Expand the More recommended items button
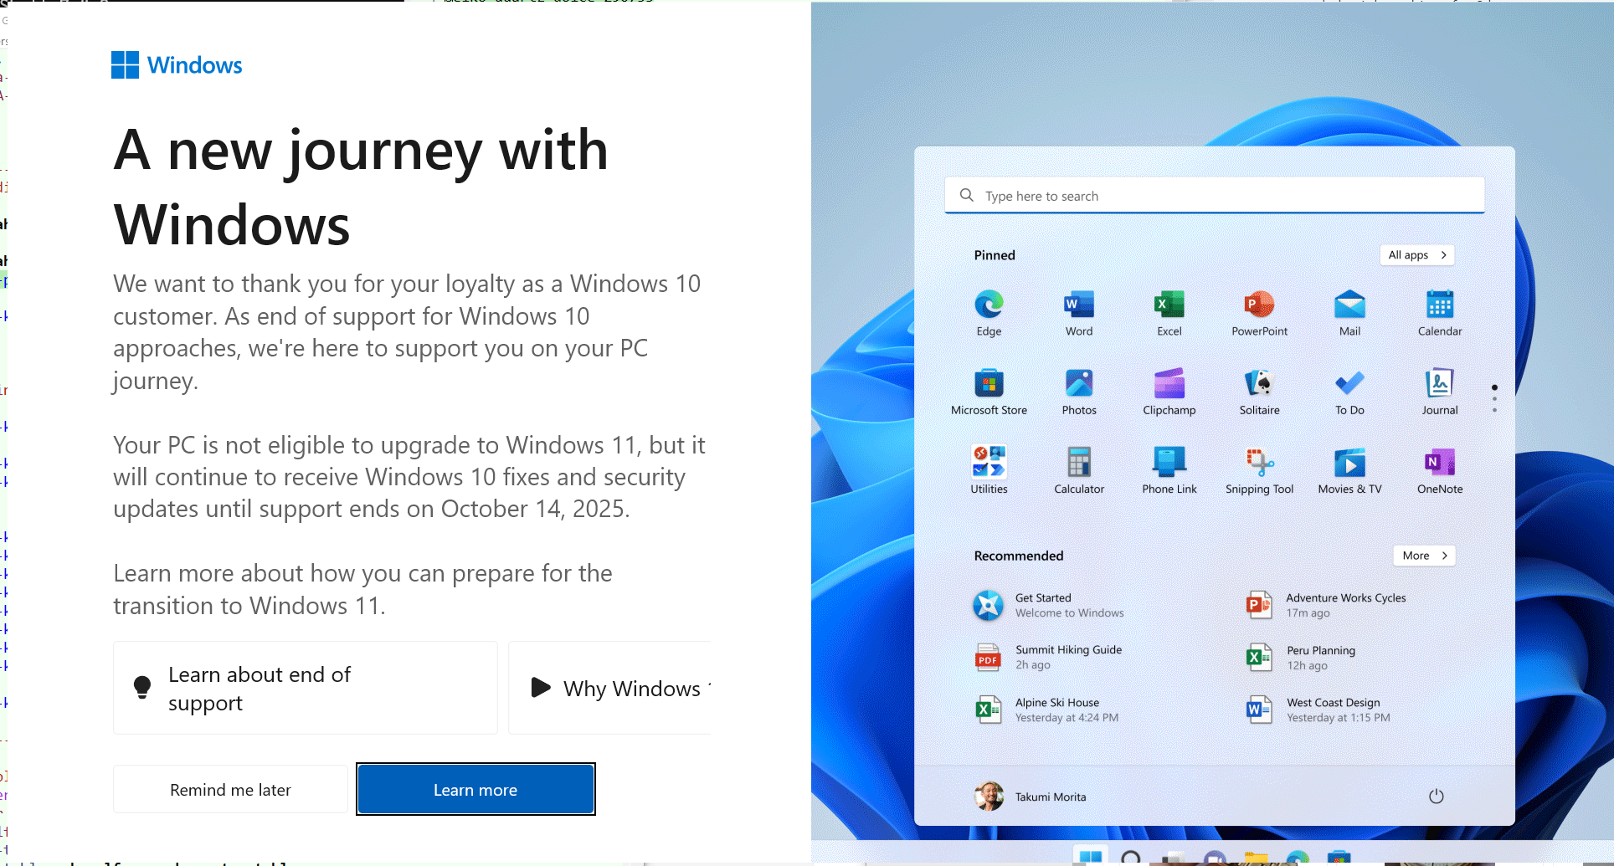The width and height of the screenshot is (1614, 866). pos(1424,556)
